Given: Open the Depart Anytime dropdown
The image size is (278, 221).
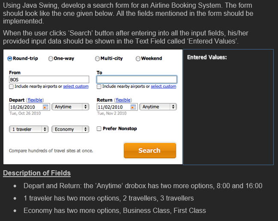Looking at the screenshot, I should (x=70, y=107).
